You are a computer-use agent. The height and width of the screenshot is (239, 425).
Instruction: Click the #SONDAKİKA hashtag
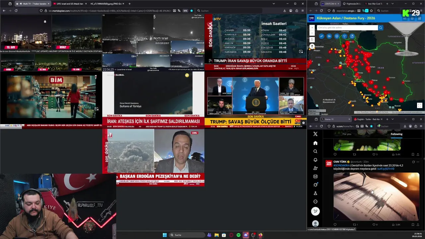[341, 165]
